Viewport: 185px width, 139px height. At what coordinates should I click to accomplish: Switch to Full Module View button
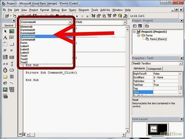(24, 135)
